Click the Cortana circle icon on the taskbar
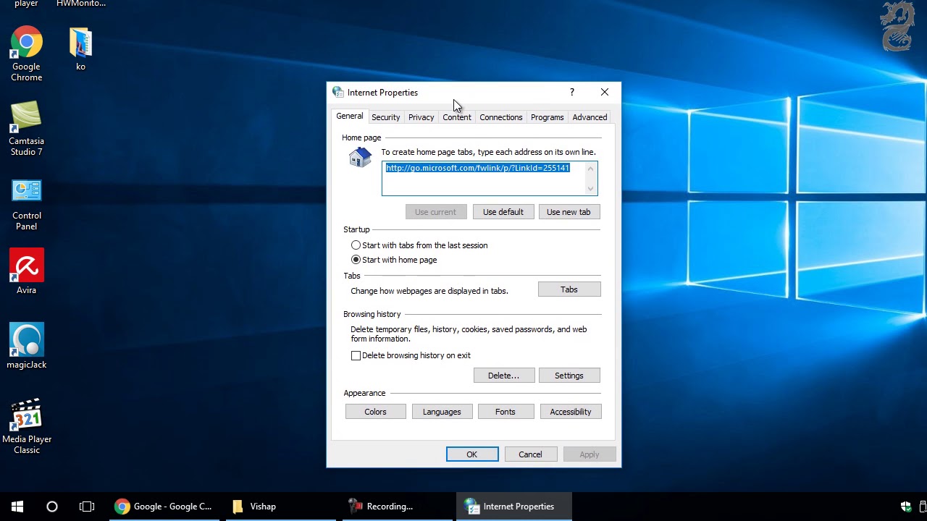927x521 pixels. click(52, 507)
